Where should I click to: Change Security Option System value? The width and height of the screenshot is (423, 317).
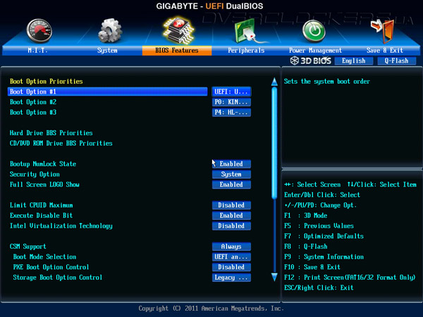231,175
